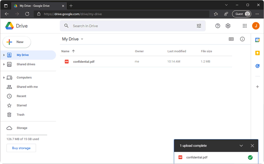Click the Buy storage button

pyautogui.click(x=21, y=148)
